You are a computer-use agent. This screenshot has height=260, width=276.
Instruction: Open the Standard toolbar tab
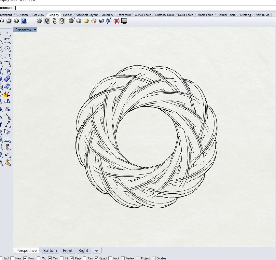pyautogui.click(x=6, y=15)
